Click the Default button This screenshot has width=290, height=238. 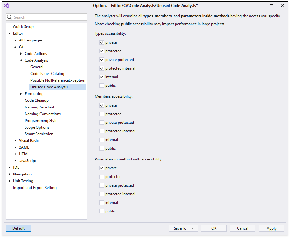[x=18, y=228]
